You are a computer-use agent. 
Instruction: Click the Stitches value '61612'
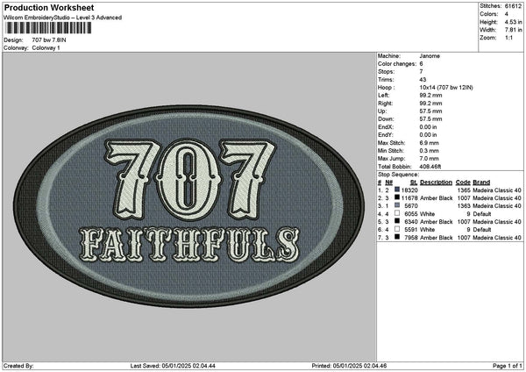(513, 6)
